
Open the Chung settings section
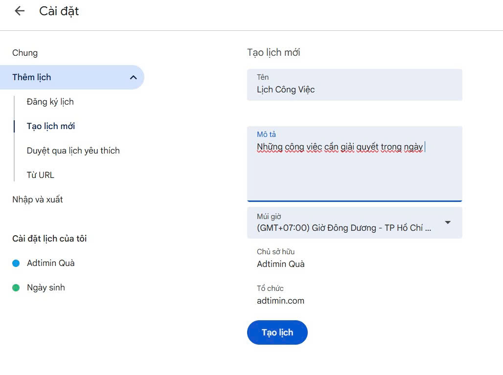(x=25, y=53)
